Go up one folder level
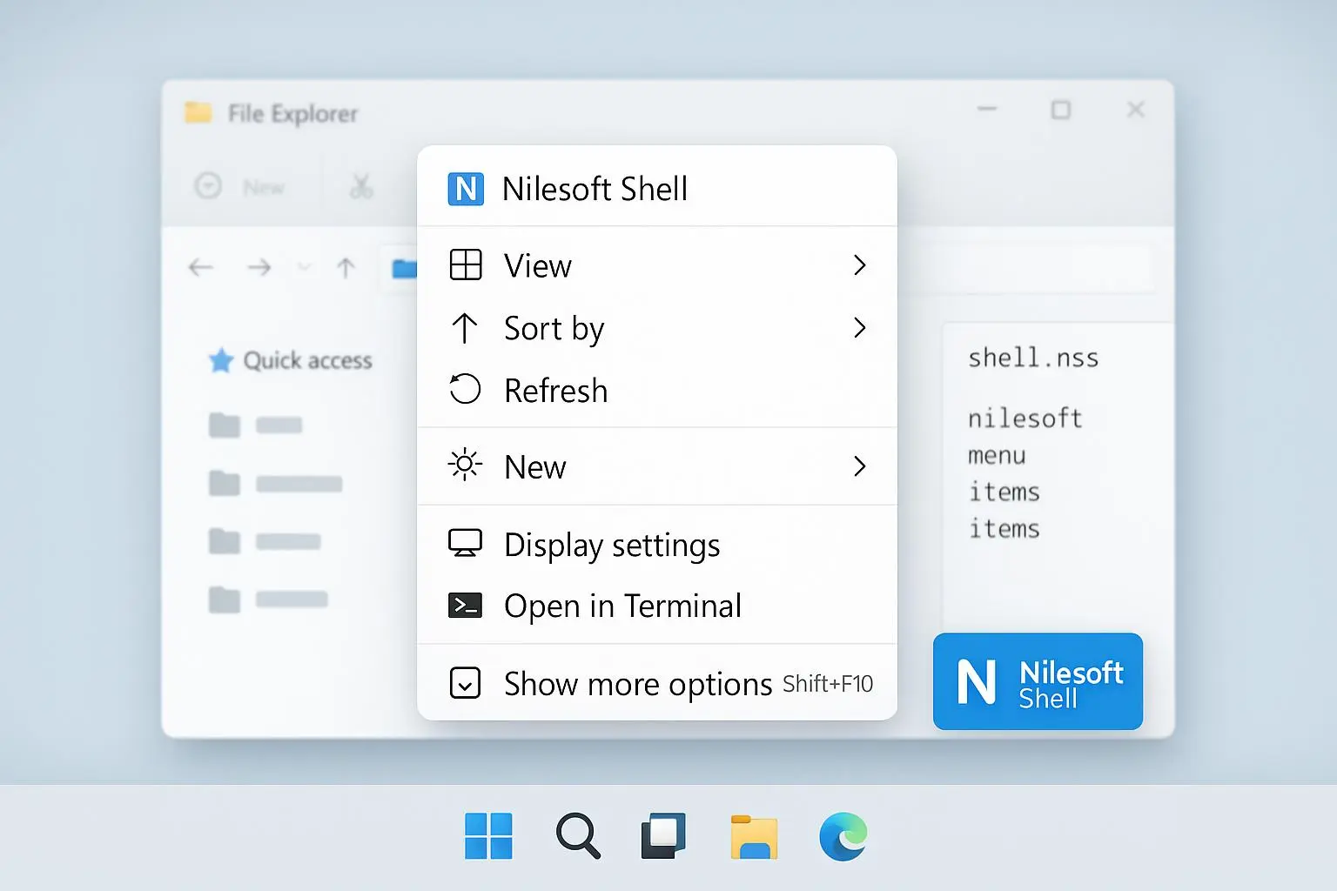The height and width of the screenshot is (891, 1337). [346, 267]
